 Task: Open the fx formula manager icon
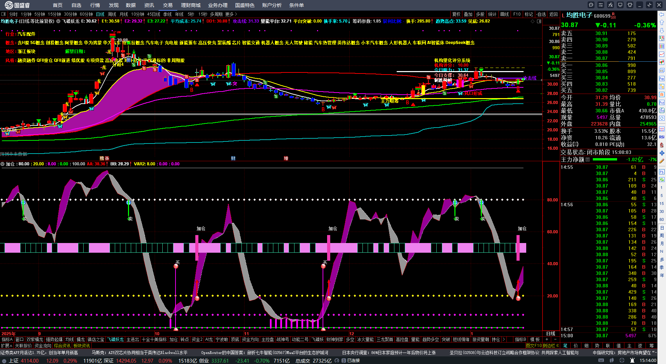coord(610,5)
